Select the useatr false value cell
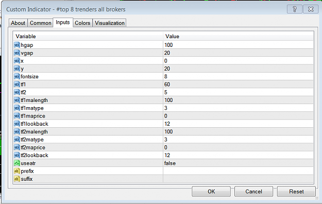 click(x=238, y=163)
